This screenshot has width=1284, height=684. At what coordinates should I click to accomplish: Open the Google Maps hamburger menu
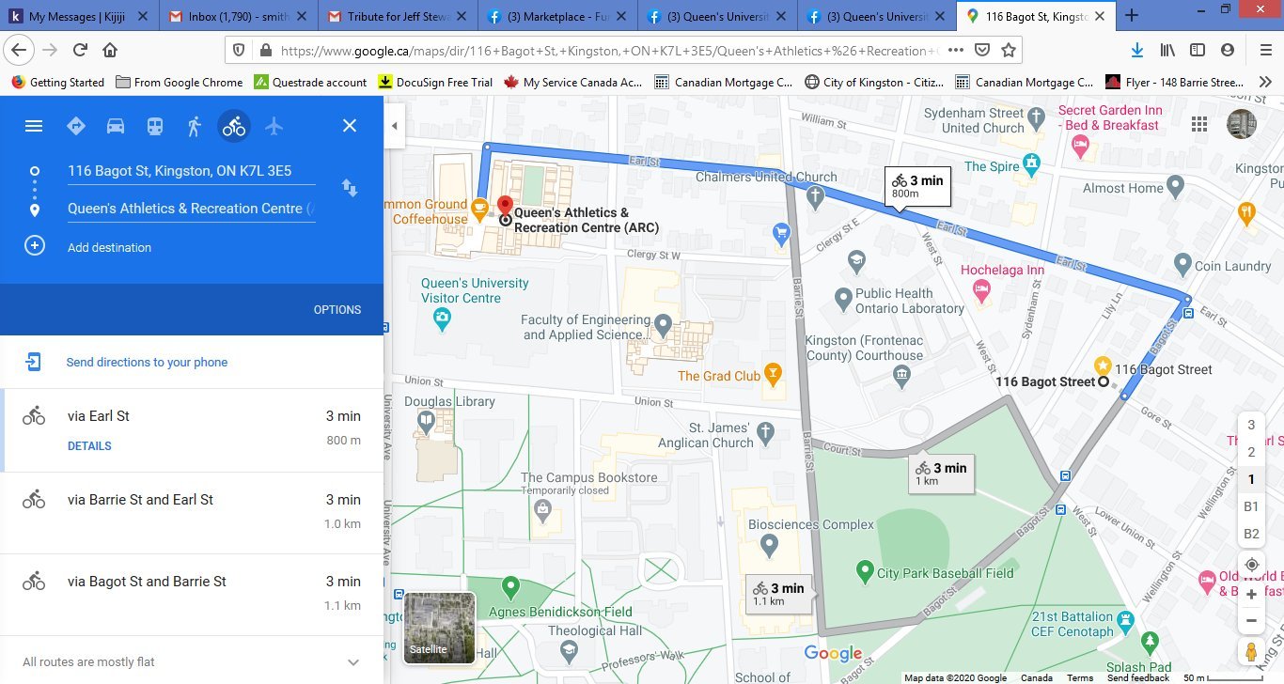point(34,125)
